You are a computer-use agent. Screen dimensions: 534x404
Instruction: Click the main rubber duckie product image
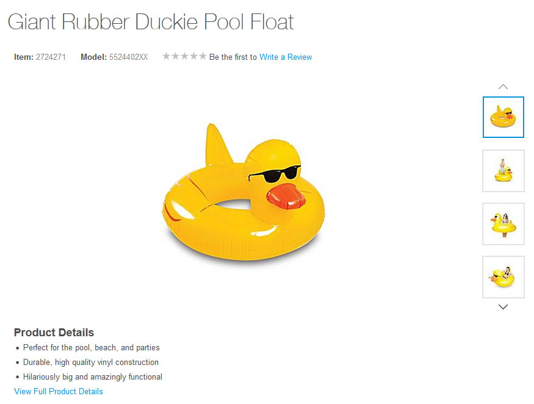coord(244,193)
